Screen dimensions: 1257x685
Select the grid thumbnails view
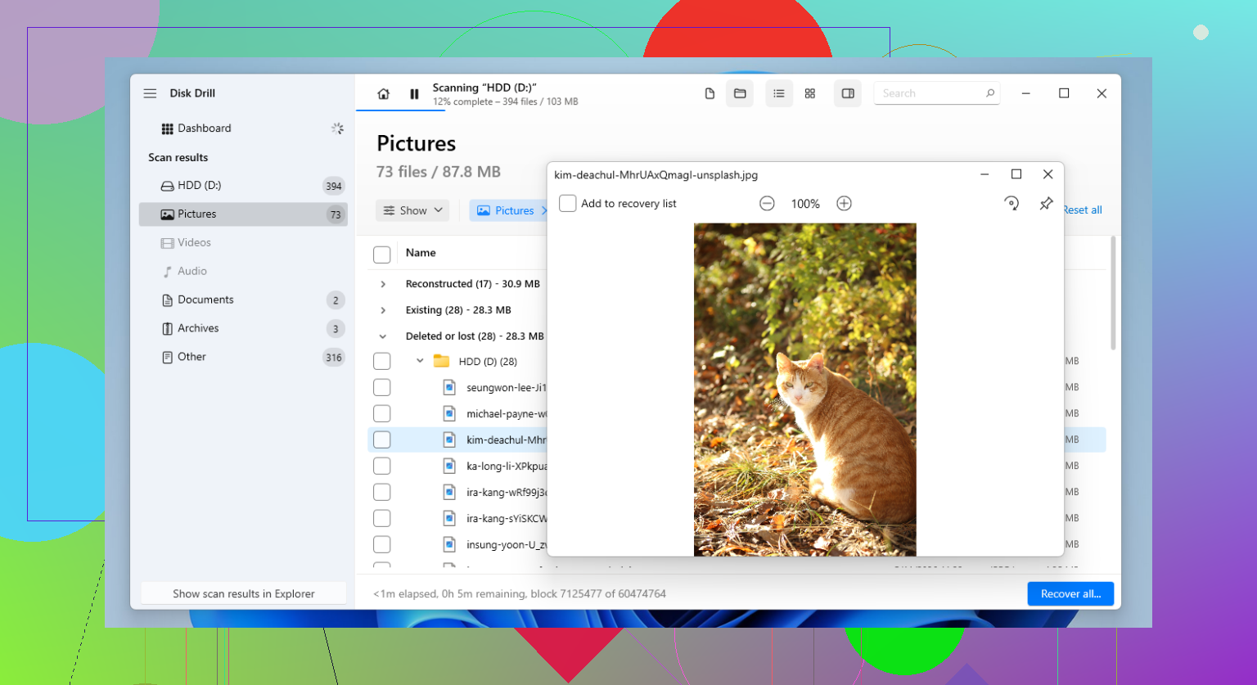click(x=810, y=94)
